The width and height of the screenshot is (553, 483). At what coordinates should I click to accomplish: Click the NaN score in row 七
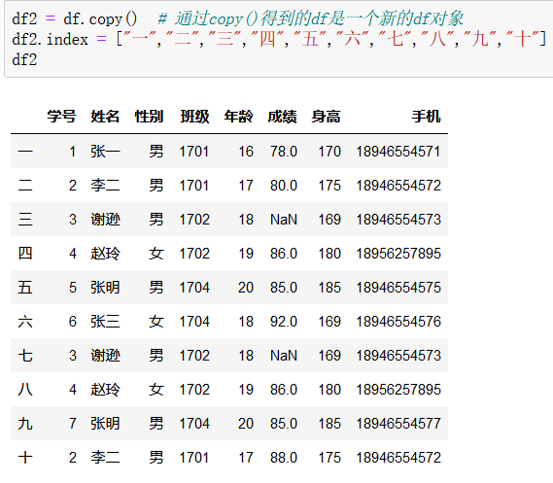pos(284,355)
